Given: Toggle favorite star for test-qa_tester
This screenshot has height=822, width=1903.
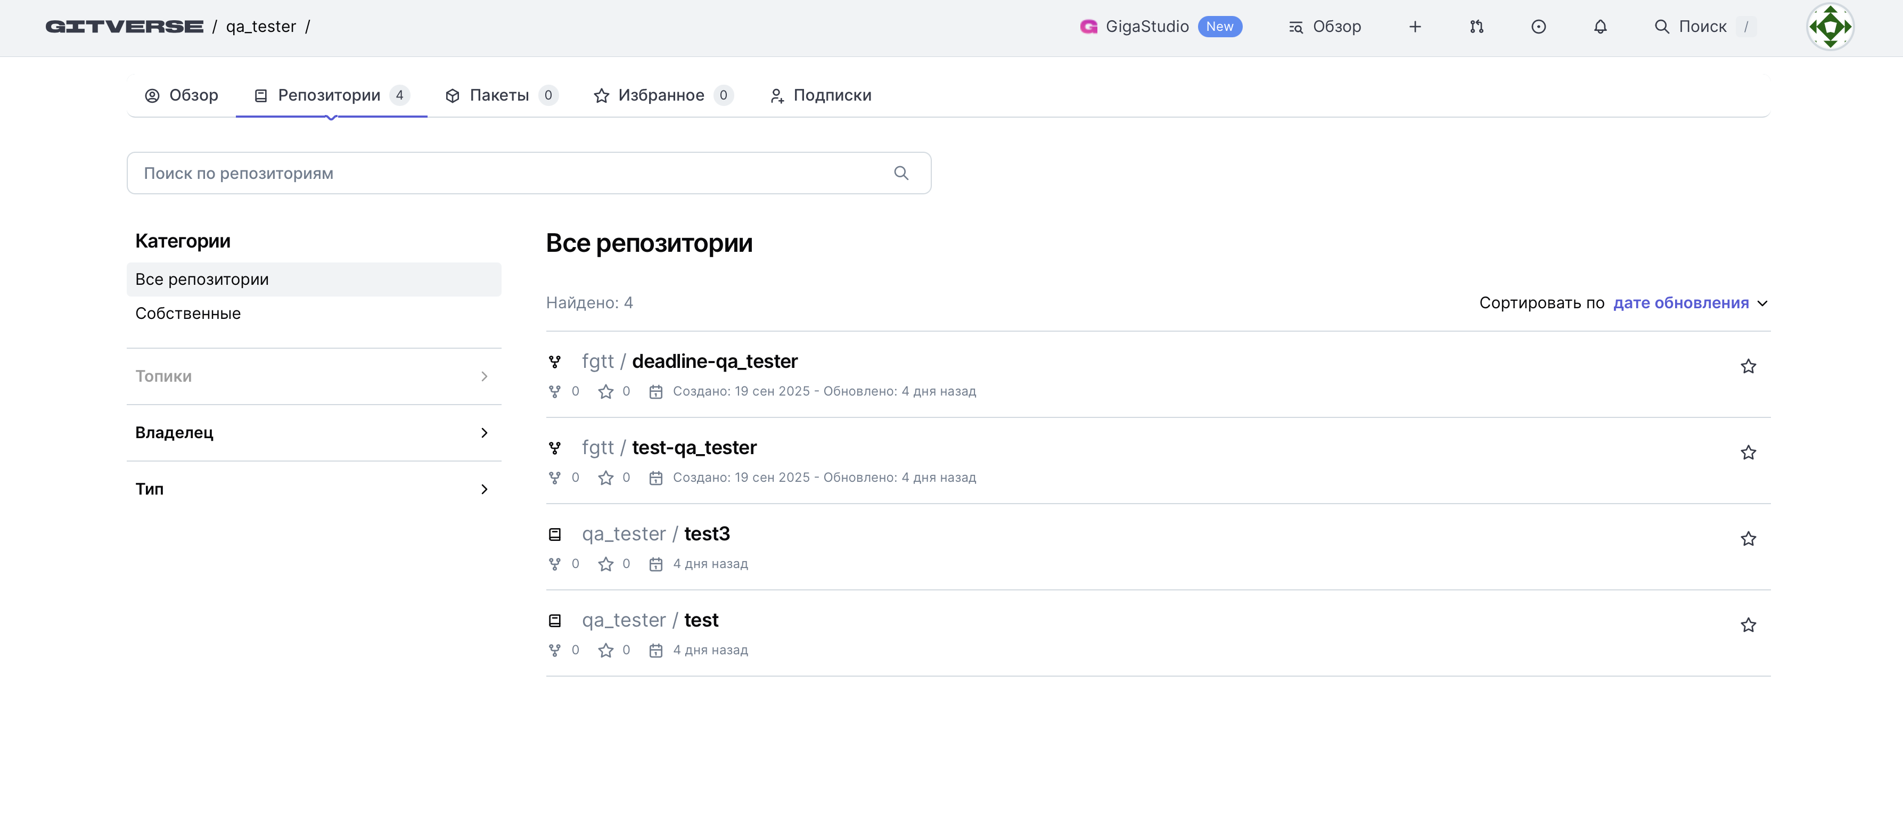Looking at the screenshot, I should point(1747,453).
